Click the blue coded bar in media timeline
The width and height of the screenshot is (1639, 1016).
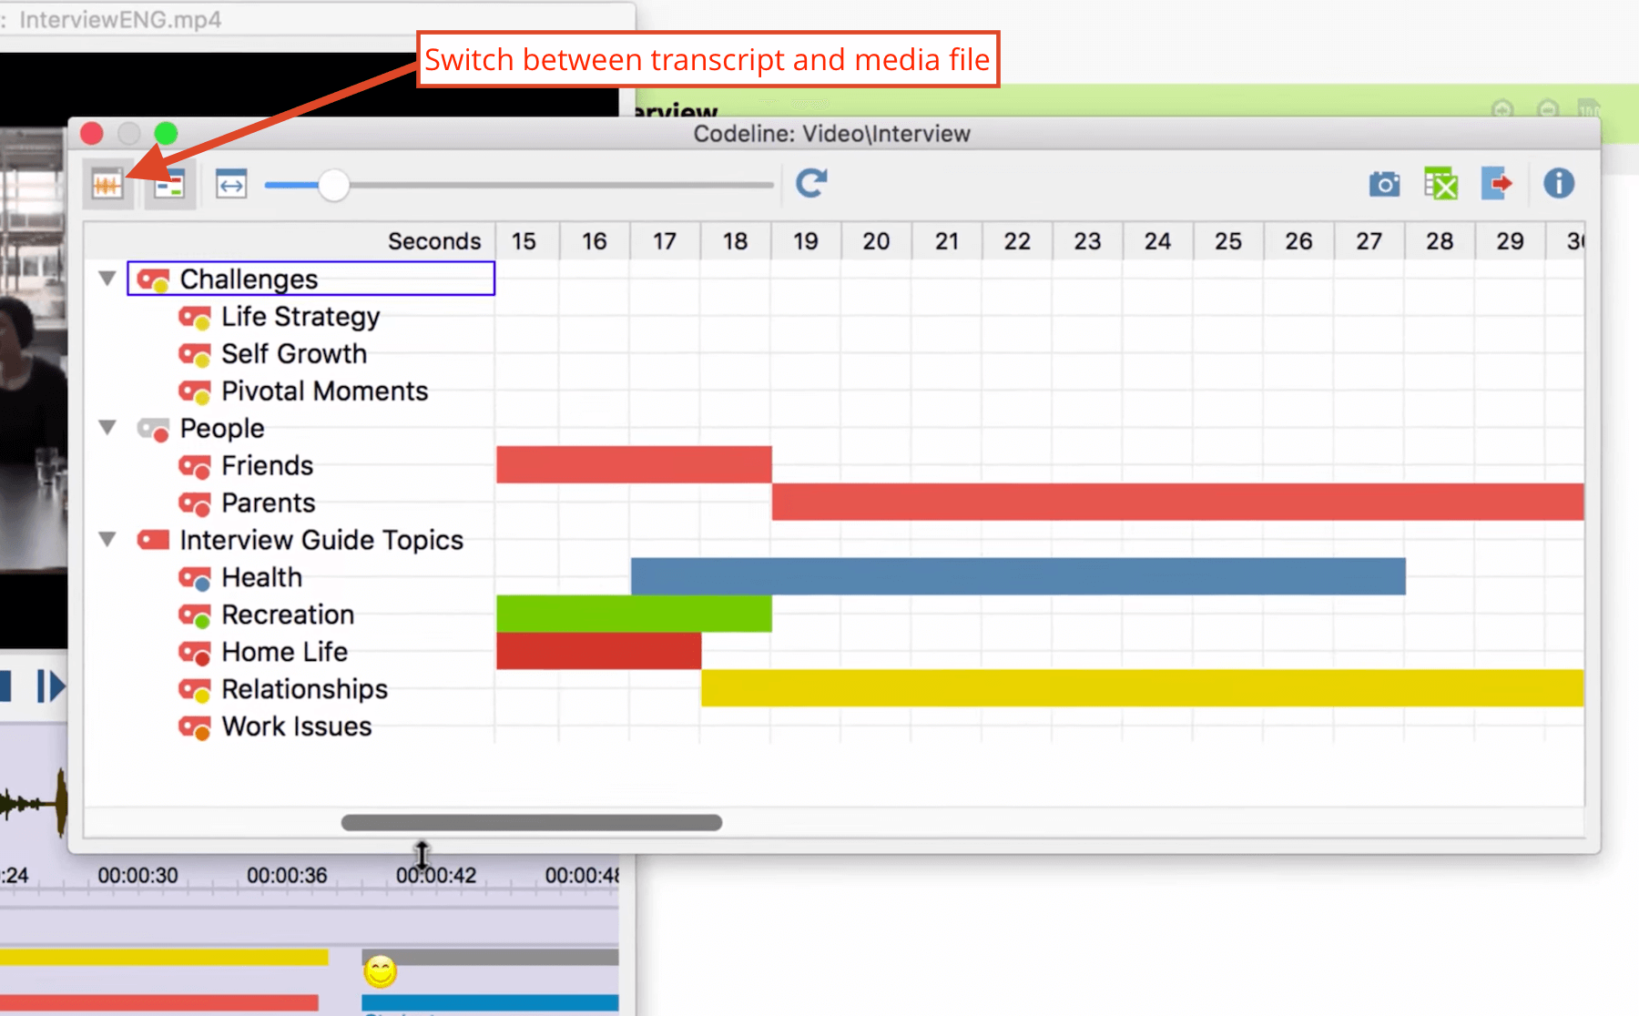pos(491,1003)
